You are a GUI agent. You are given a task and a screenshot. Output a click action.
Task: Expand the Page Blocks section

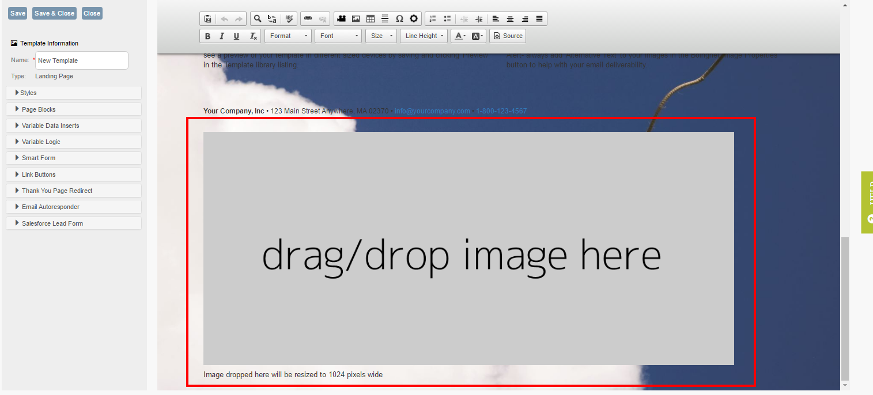point(74,109)
